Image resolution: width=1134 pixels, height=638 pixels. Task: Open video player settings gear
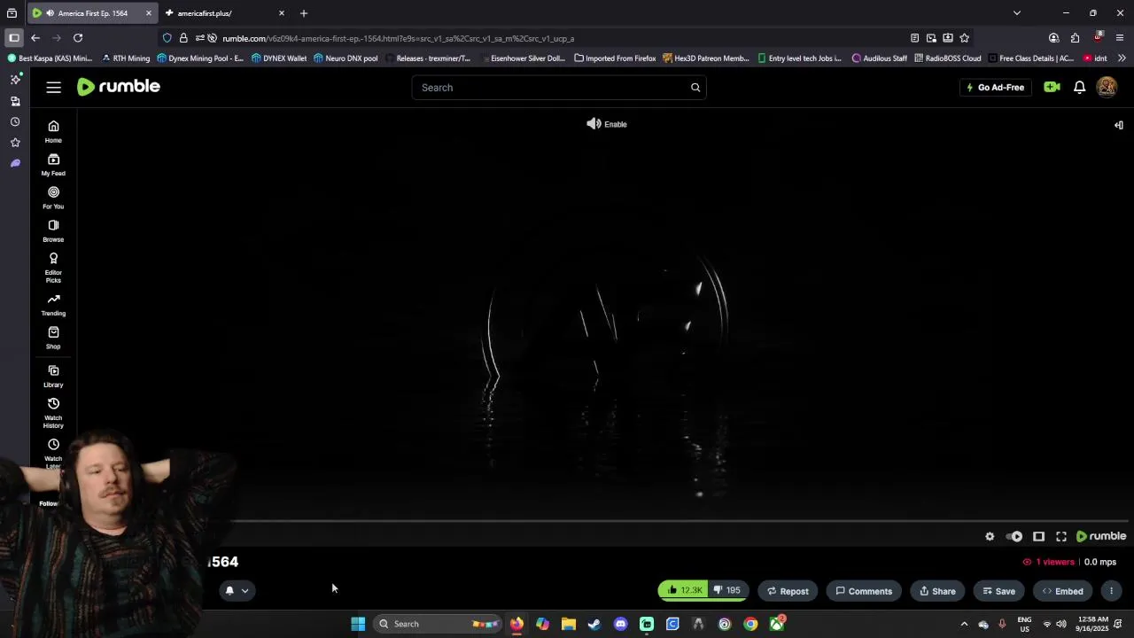[x=990, y=536]
